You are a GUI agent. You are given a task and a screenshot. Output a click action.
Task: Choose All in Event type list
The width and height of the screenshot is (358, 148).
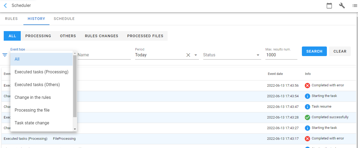click(x=41, y=59)
